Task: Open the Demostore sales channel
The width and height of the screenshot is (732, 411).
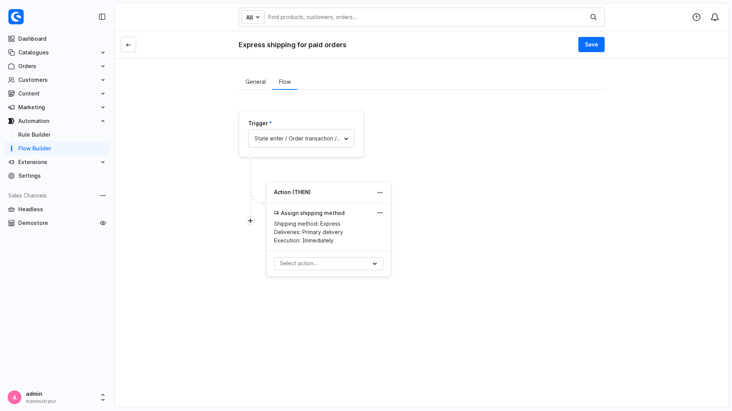Action: (33, 223)
